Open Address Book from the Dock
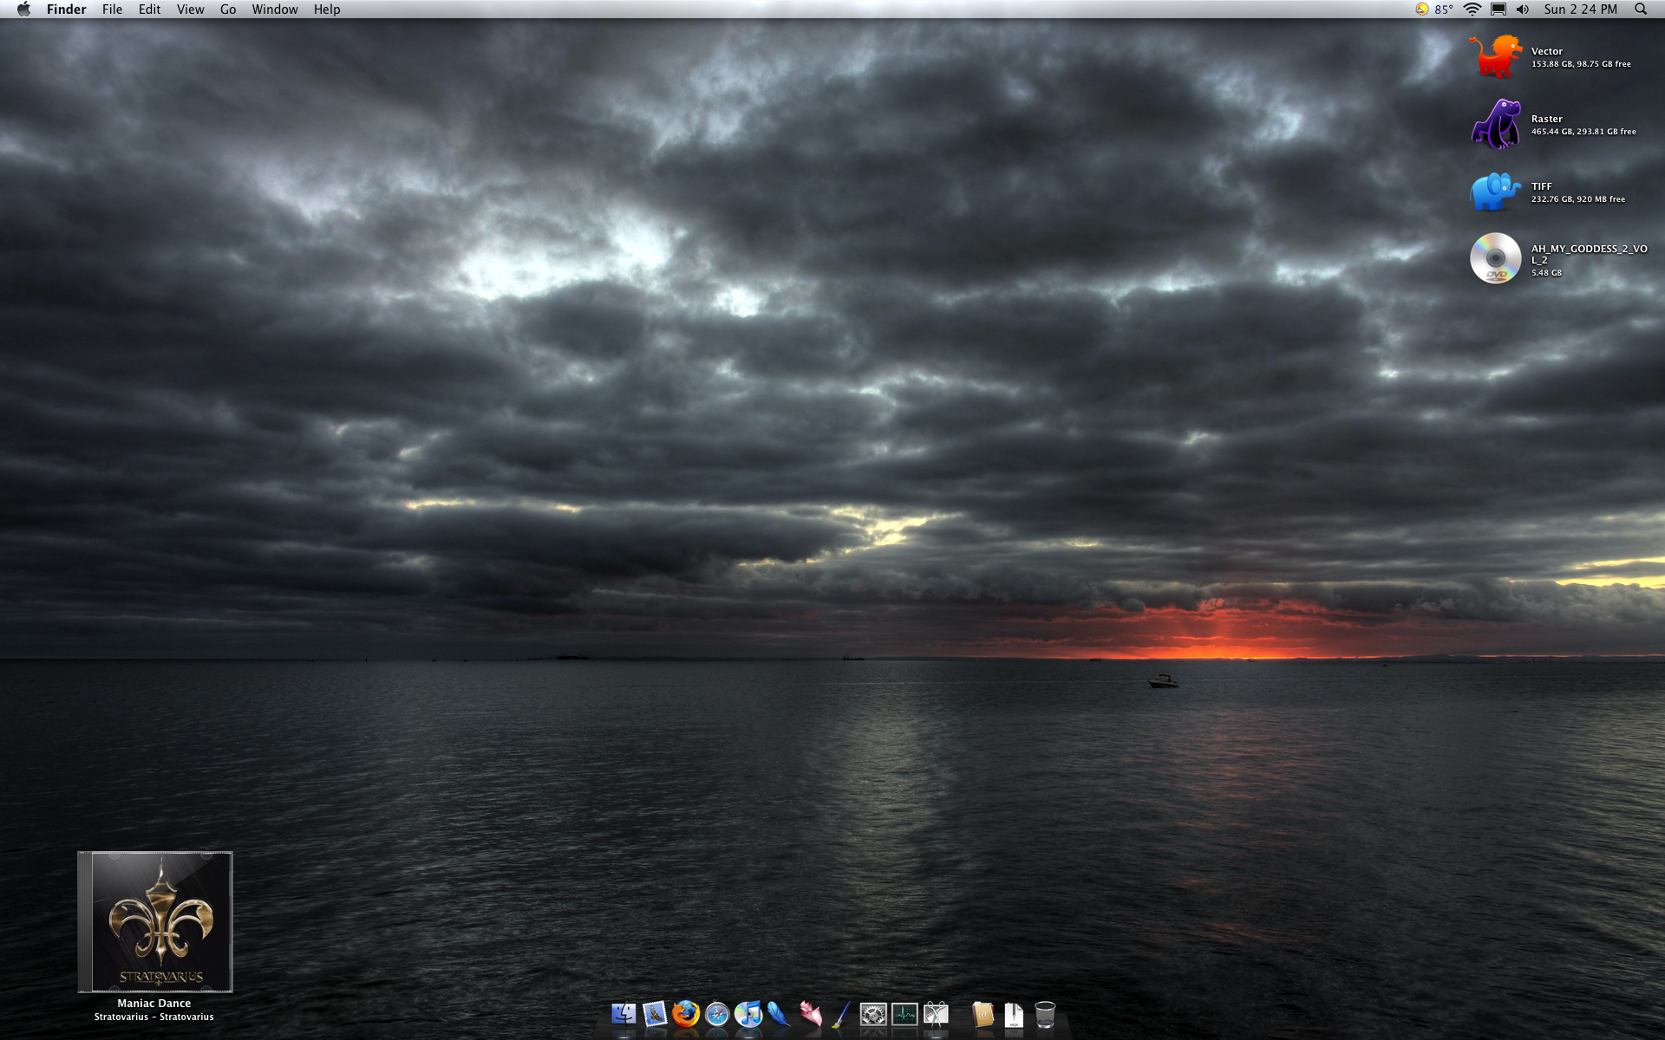This screenshot has width=1665, height=1040. pos(983,1014)
